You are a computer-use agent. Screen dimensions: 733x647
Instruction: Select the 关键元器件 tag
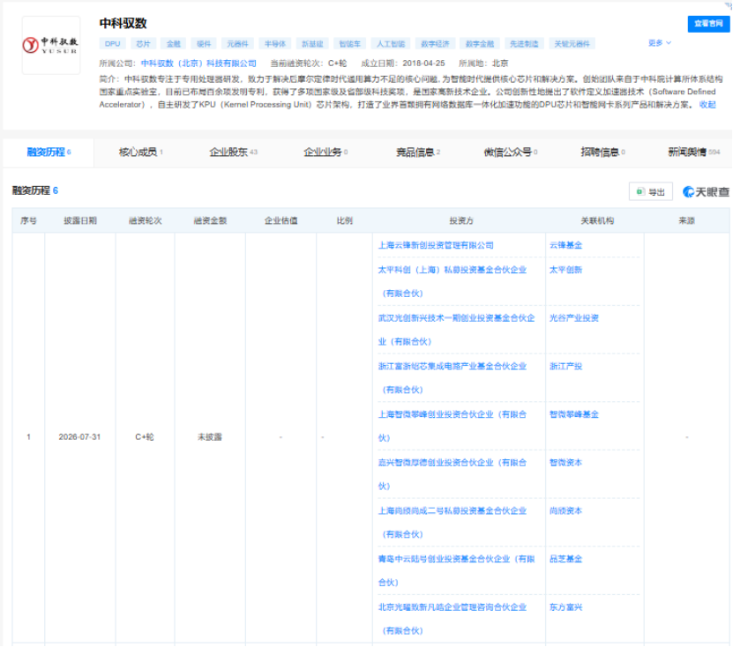pos(572,44)
